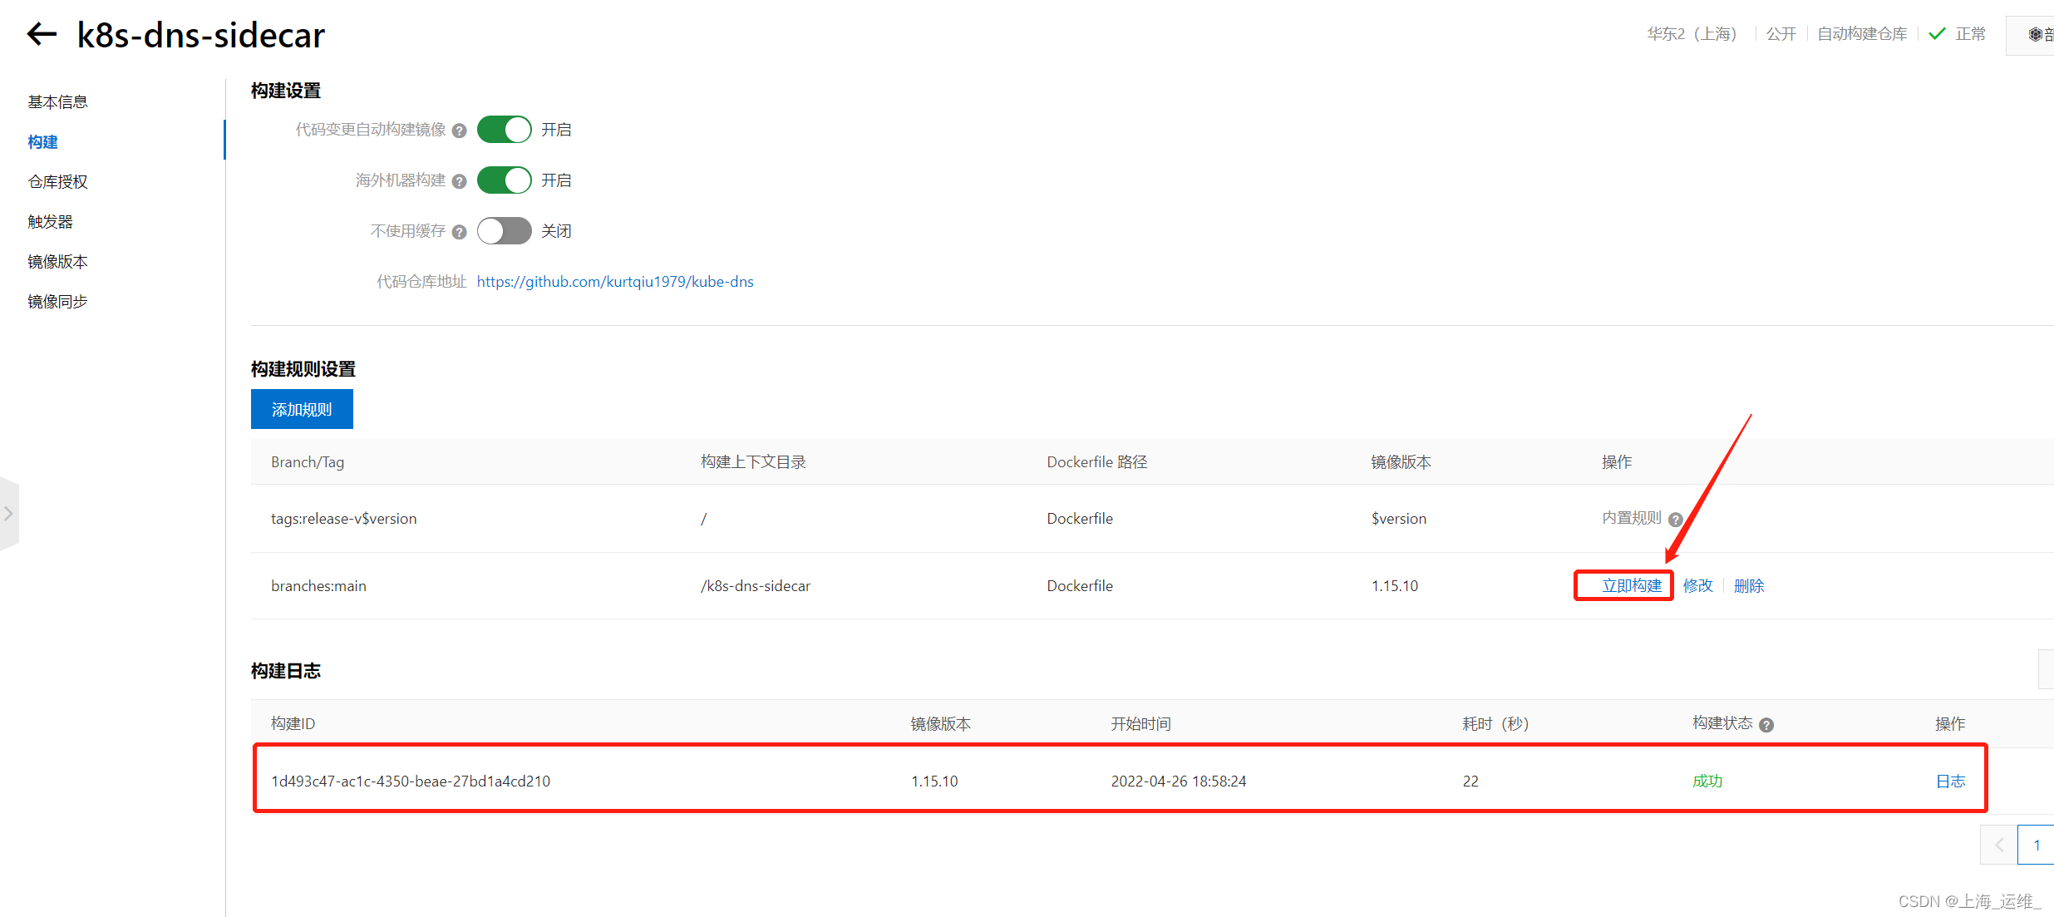This screenshot has width=2054, height=917.
Task: Click 立即构建 for branches:main rule
Action: click(x=1631, y=586)
